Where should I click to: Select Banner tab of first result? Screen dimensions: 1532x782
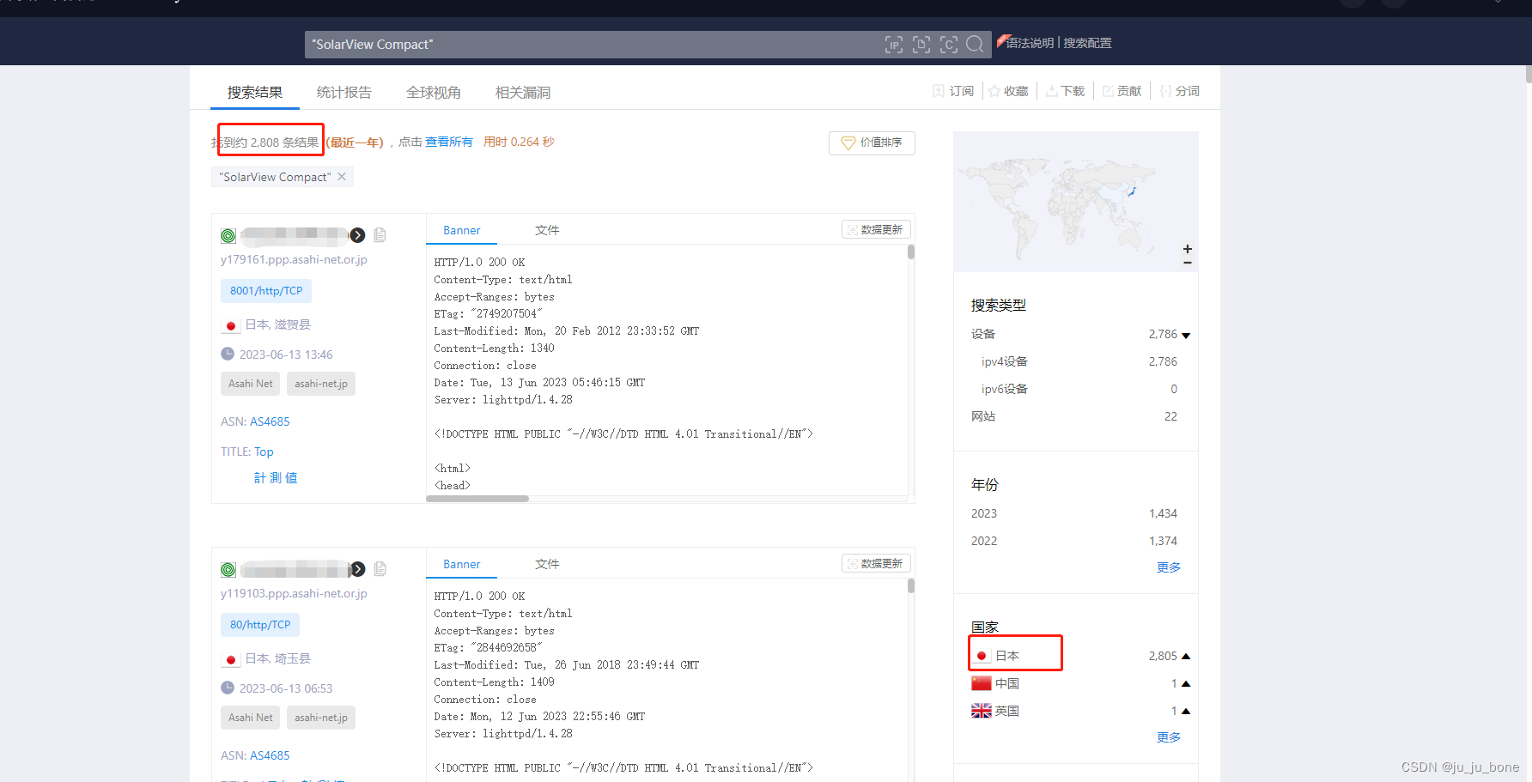pyautogui.click(x=462, y=230)
